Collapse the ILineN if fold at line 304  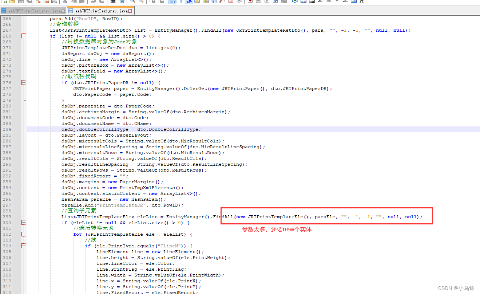(x=24, y=246)
